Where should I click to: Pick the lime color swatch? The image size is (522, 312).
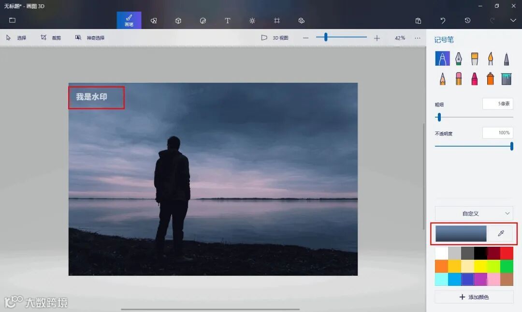click(x=493, y=266)
